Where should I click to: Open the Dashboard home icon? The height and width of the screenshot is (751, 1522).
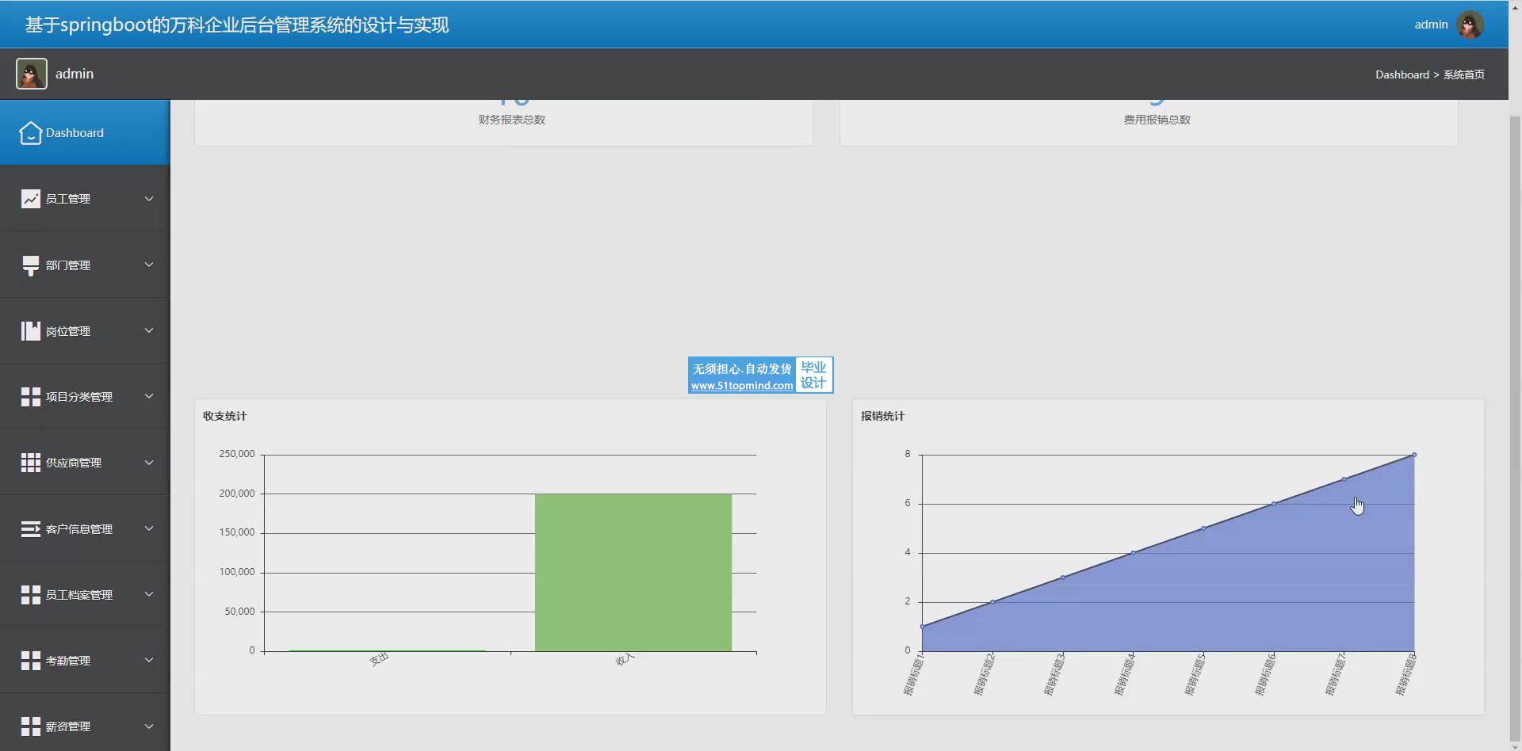(30, 133)
